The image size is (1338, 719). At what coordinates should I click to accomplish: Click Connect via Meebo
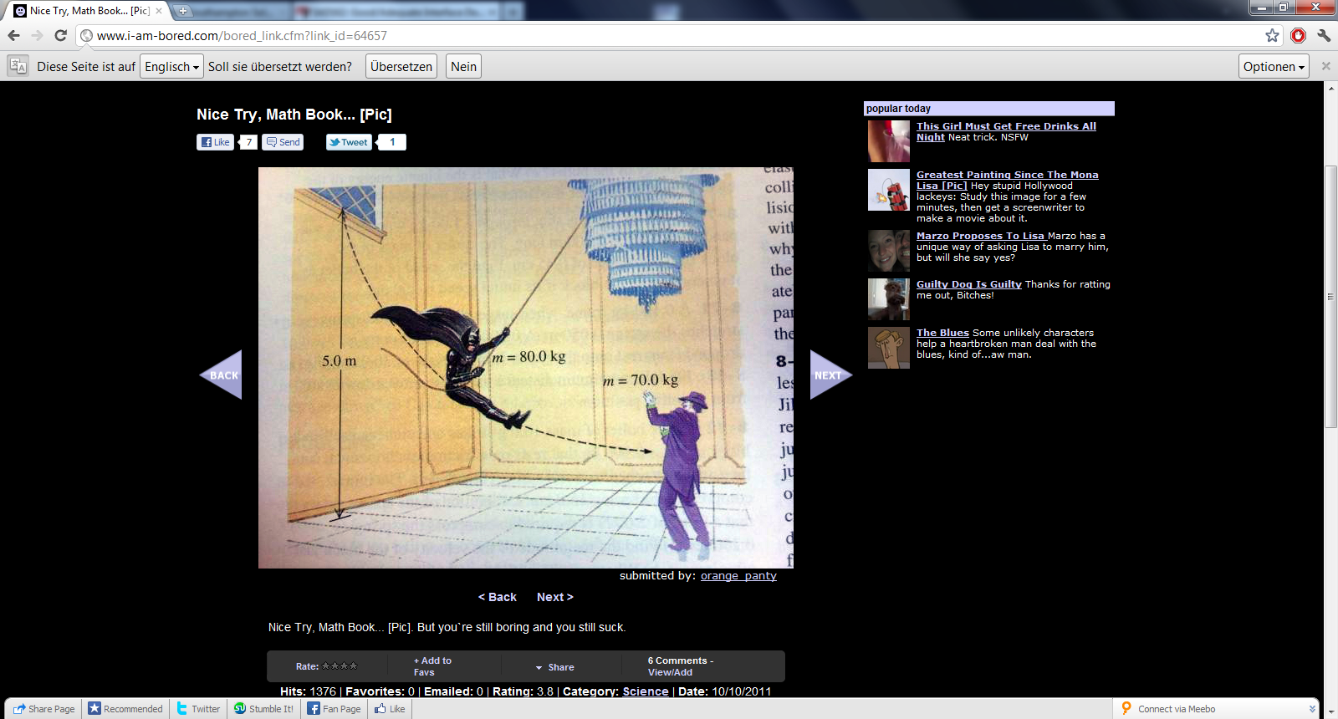pyautogui.click(x=1168, y=709)
